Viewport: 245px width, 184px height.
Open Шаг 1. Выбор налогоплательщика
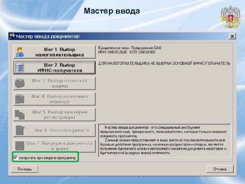click(x=54, y=52)
